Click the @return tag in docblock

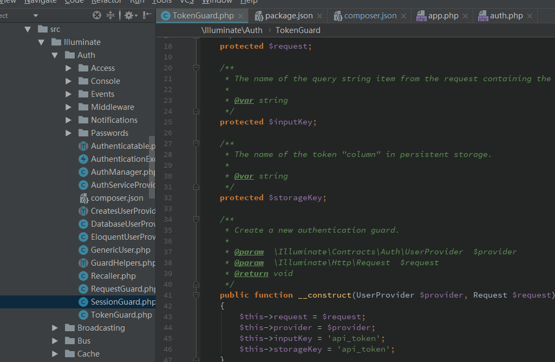(x=251, y=274)
